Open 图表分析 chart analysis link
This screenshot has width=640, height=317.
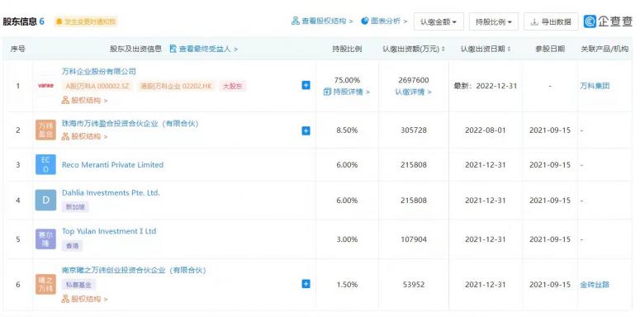pyautogui.click(x=384, y=21)
